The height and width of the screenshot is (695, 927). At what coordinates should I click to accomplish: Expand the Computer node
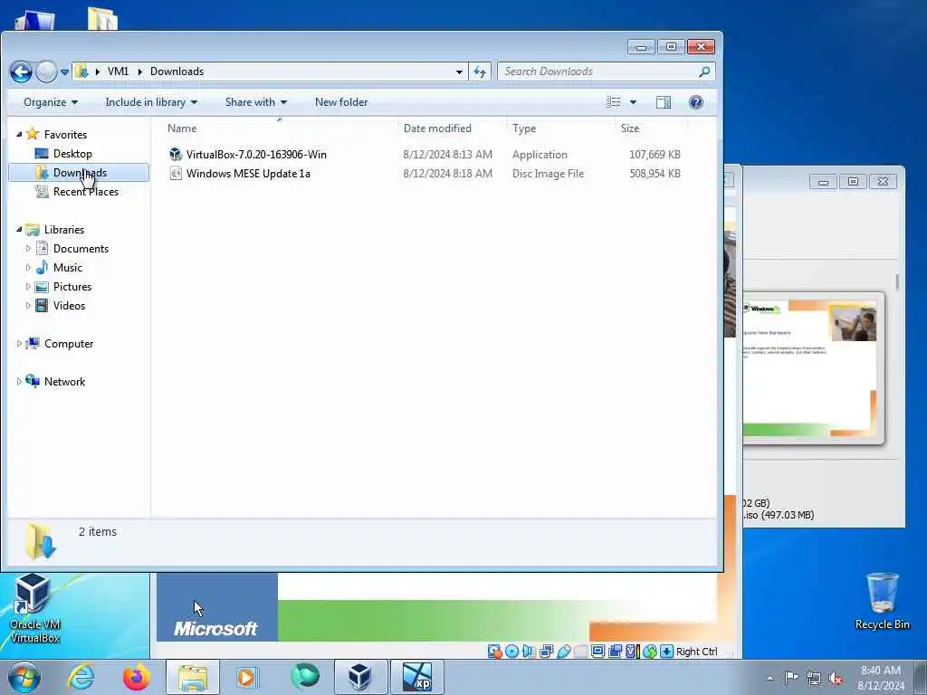tap(19, 343)
